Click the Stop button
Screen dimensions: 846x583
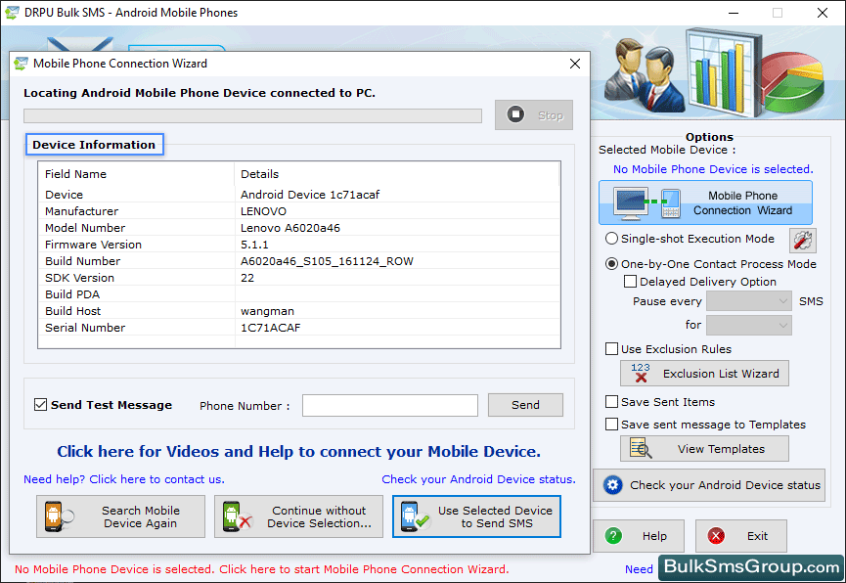point(534,115)
